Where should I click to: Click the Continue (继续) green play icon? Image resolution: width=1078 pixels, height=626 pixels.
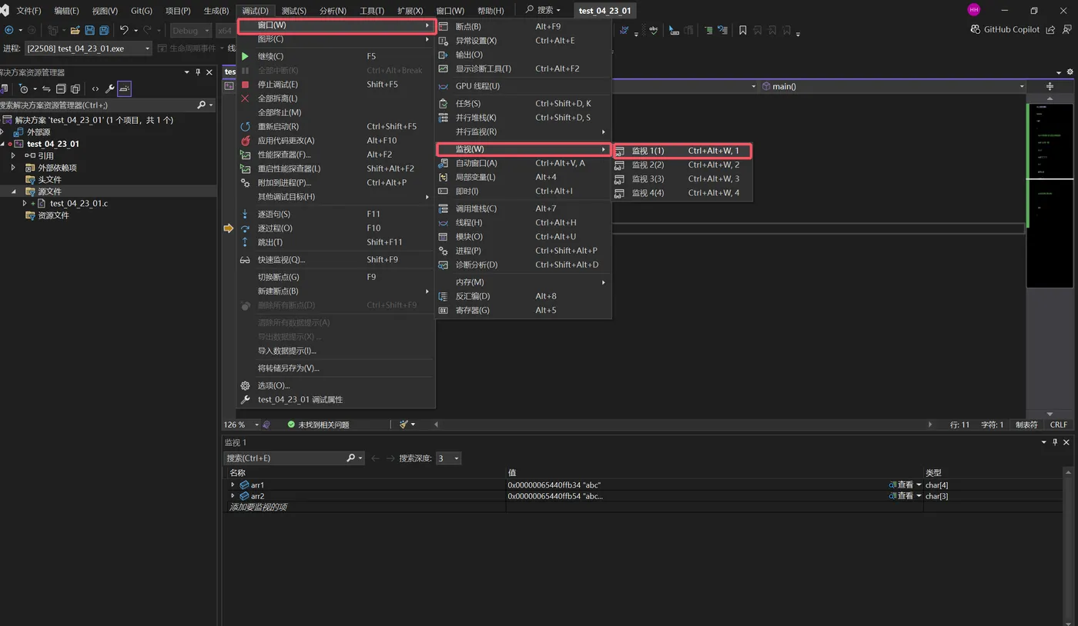(x=245, y=56)
